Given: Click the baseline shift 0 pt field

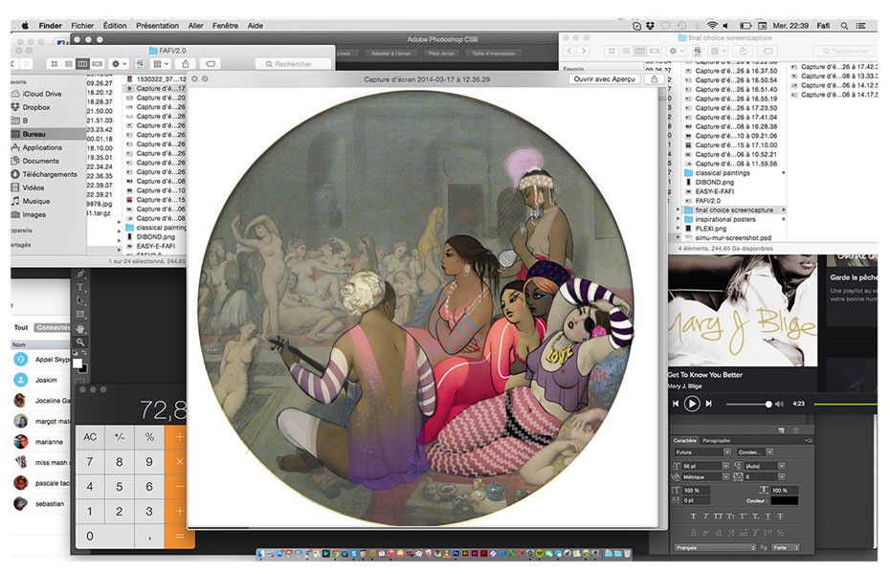Looking at the screenshot, I should [x=696, y=500].
